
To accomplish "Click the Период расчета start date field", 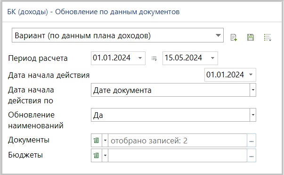I will [x=118, y=58].
